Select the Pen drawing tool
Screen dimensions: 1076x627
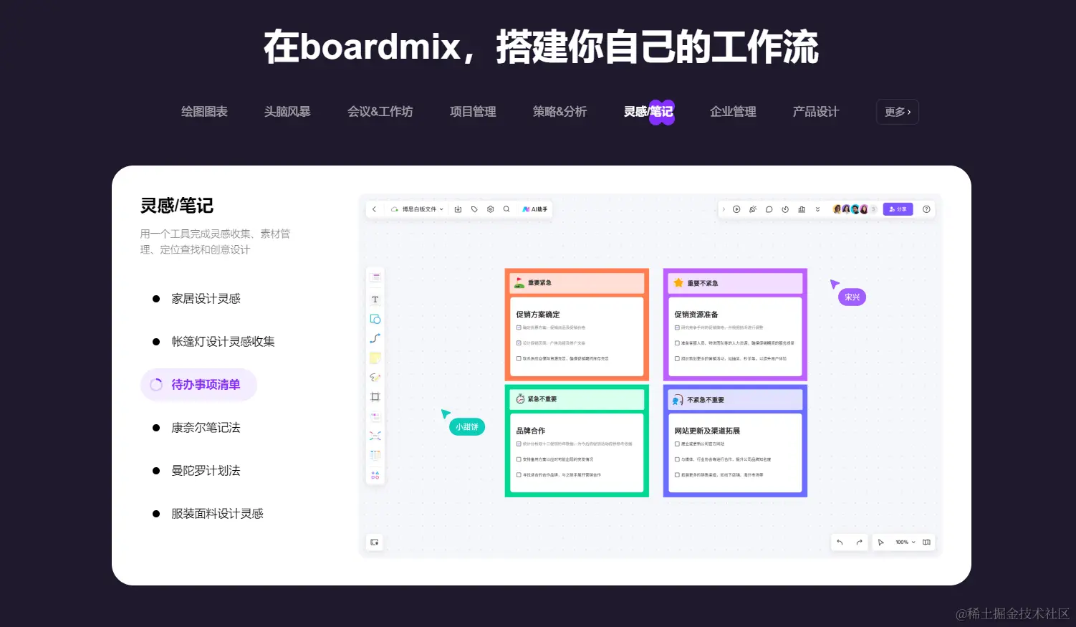coord(375,377)
